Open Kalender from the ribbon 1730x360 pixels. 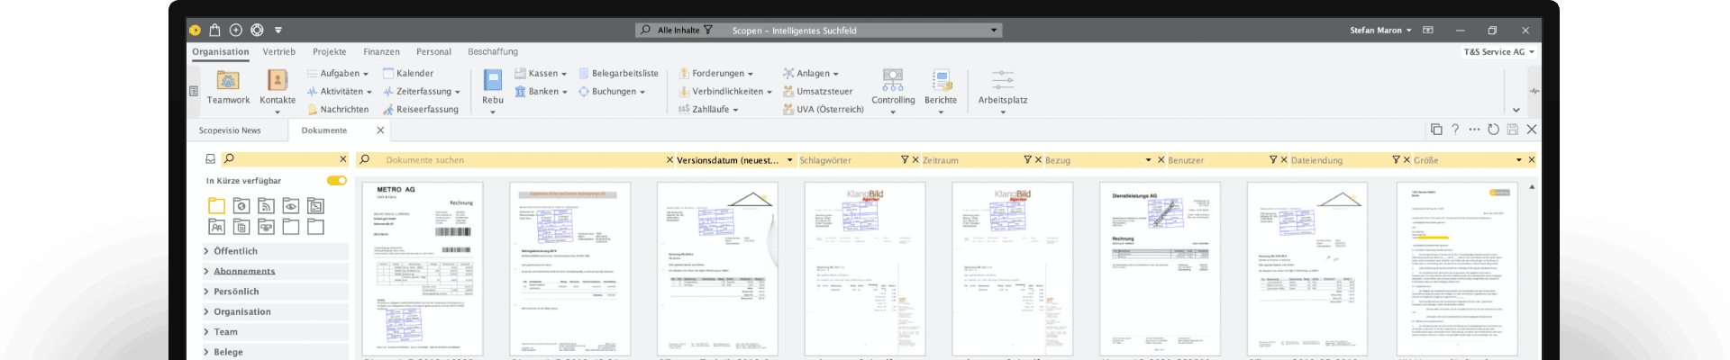(x=408, y=73)
